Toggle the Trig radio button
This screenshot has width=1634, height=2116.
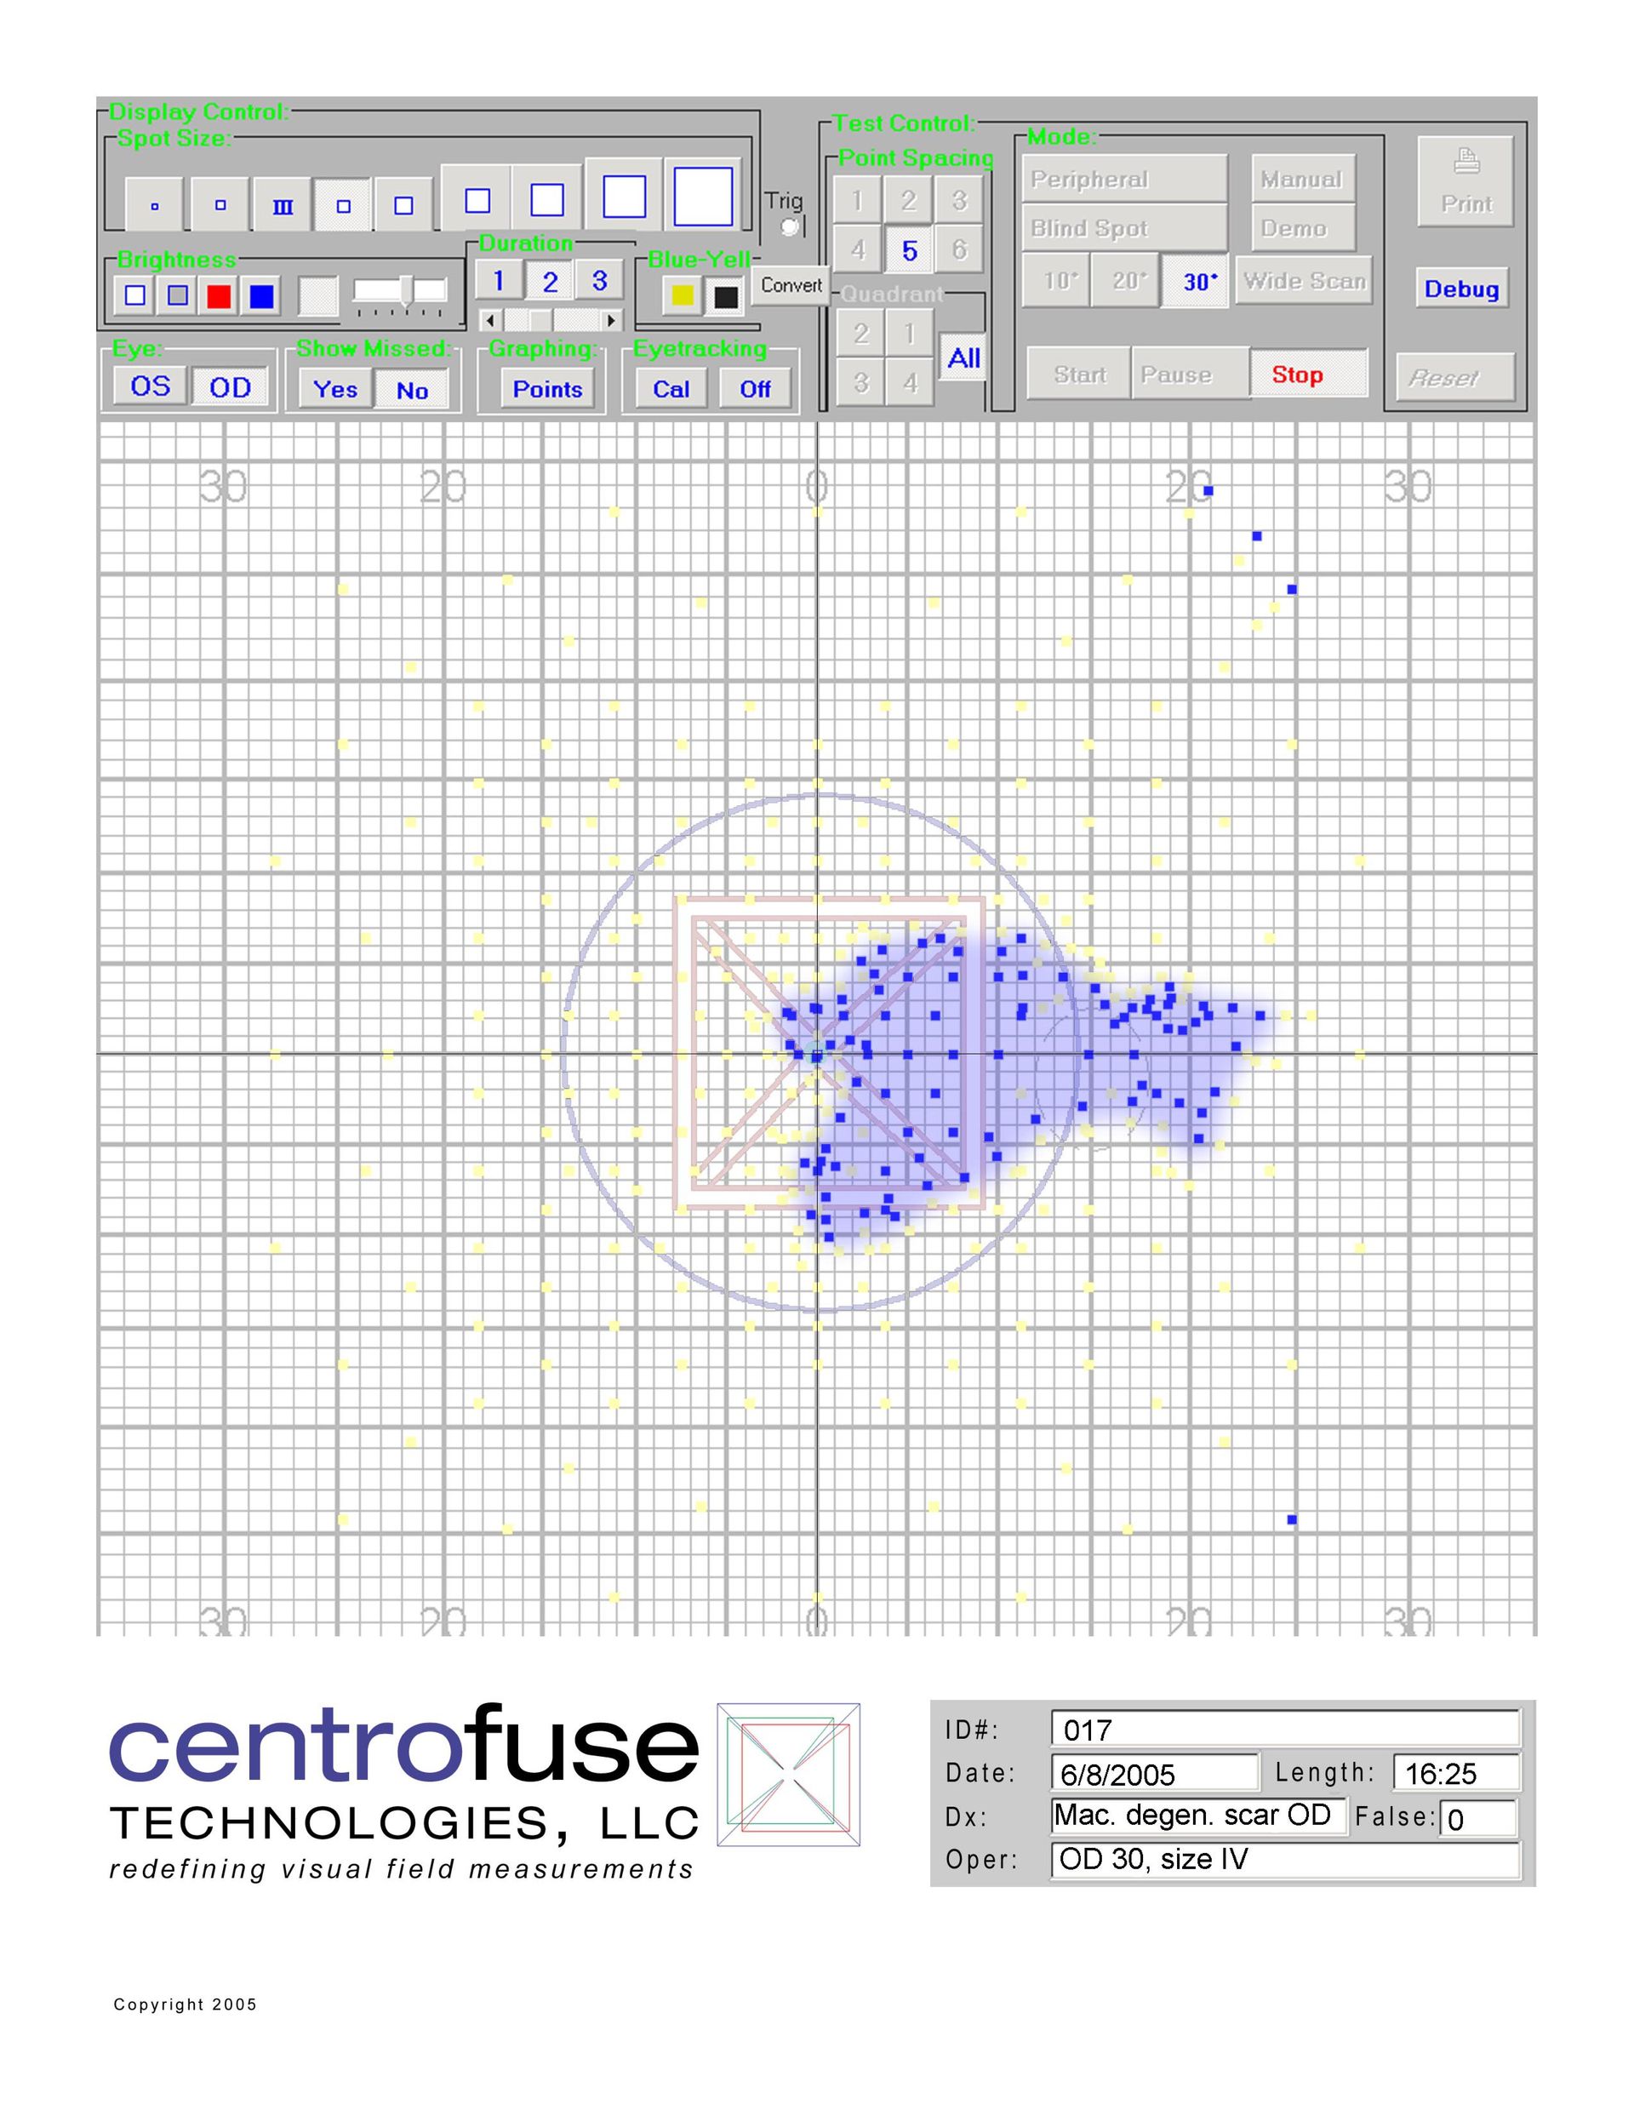pos(790,226)
